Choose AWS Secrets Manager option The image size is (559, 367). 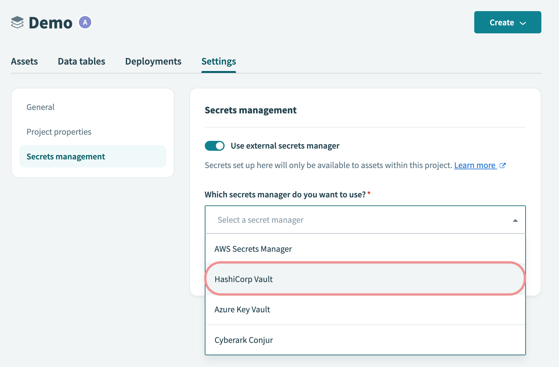tap(365, 249)
